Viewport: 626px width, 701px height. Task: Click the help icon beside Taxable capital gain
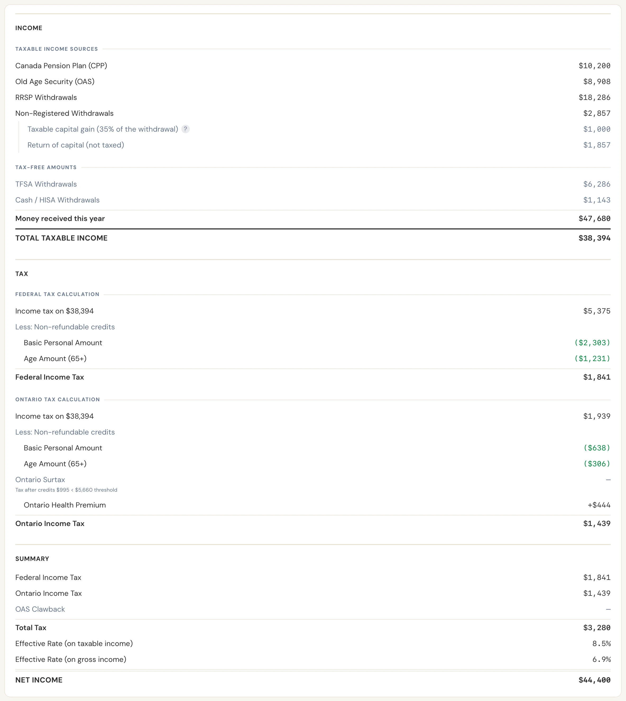[185, 129]
